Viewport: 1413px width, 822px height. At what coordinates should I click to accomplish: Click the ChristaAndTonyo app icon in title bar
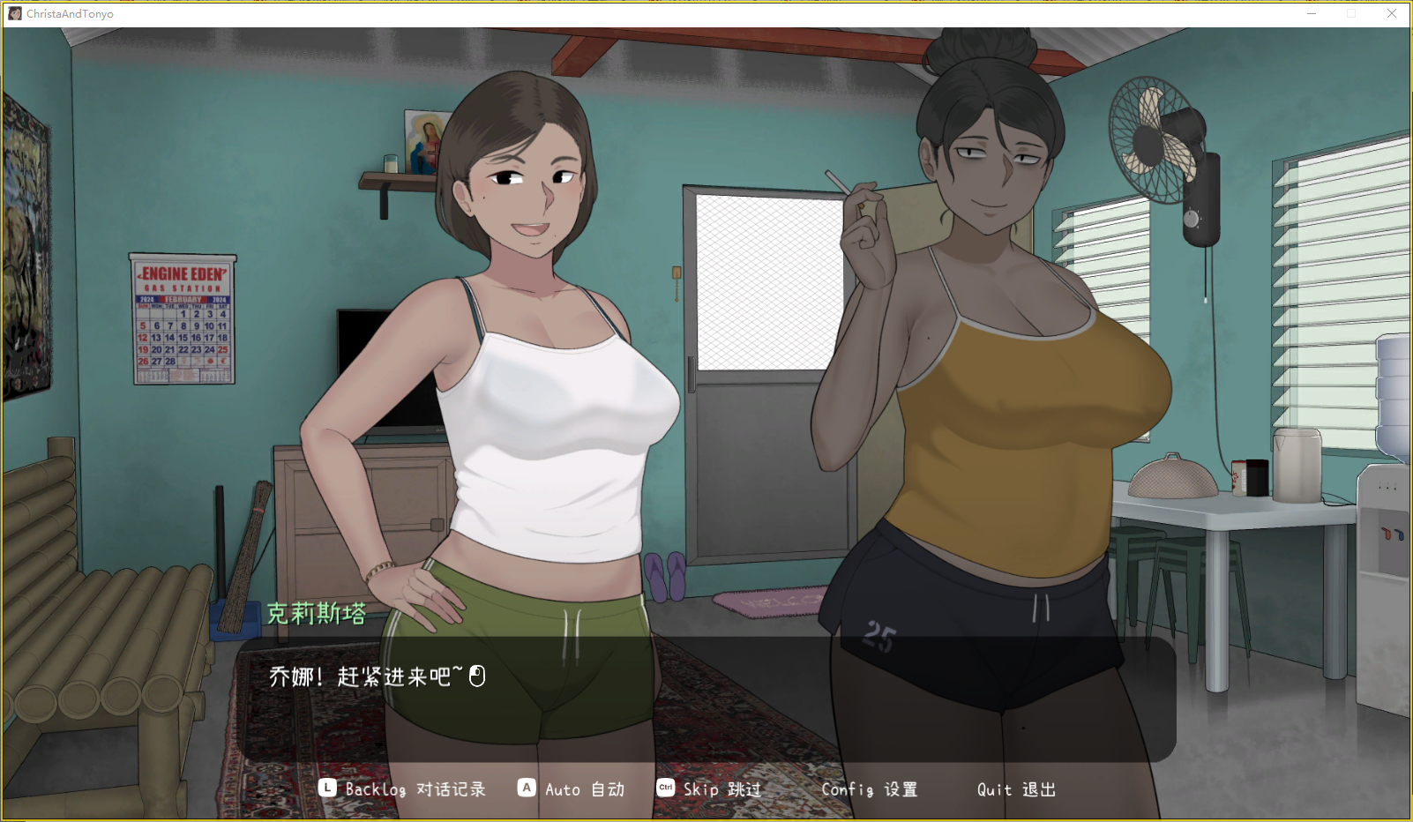pyautogui.click(x=14, y=14)
